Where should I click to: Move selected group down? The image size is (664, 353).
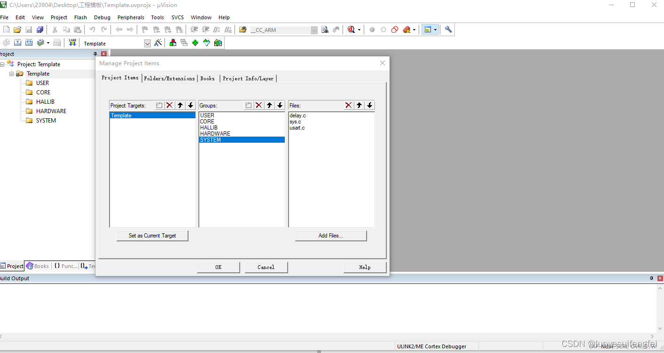click(280, 105)
